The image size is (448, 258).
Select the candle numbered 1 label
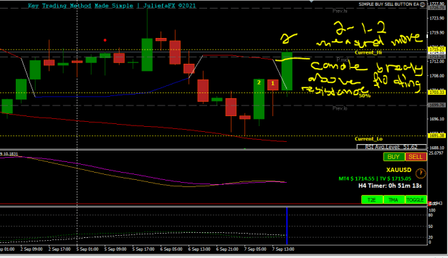[x=273, y=83]
